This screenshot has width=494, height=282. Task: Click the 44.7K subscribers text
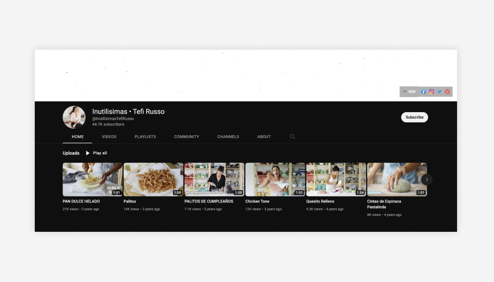pos(108,124)
